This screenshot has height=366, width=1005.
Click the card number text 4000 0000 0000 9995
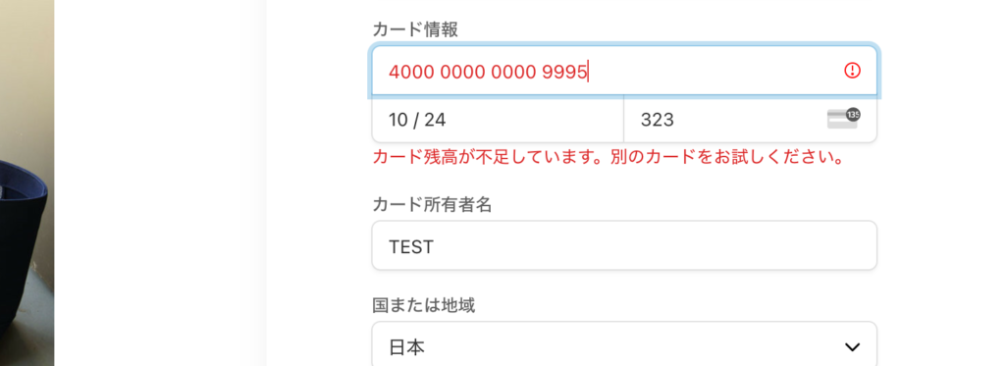click(488, 72)
